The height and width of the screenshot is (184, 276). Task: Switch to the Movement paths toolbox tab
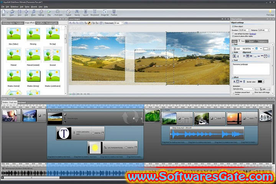(x=52, y=23)
